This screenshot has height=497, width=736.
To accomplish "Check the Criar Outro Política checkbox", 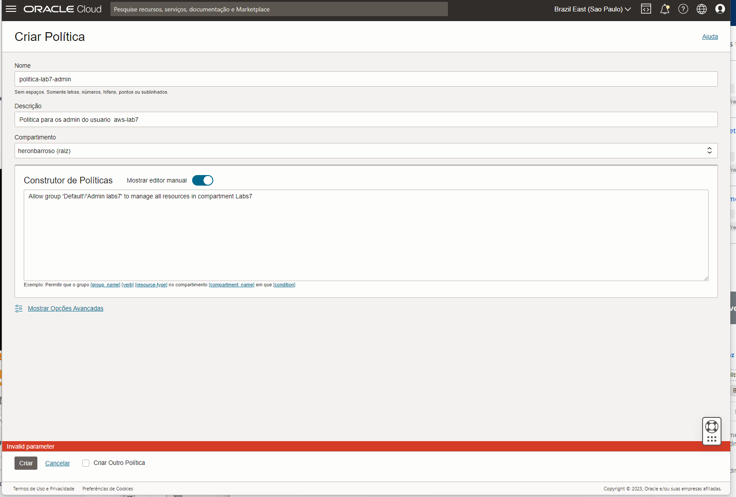I will tap(86, 463).
